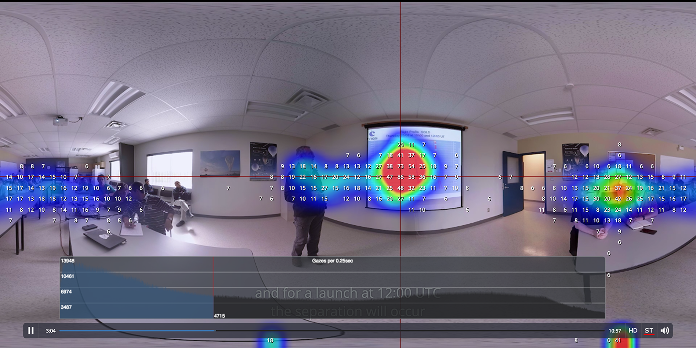Click the 41 red hotspot at bottom right

[618, 340]
